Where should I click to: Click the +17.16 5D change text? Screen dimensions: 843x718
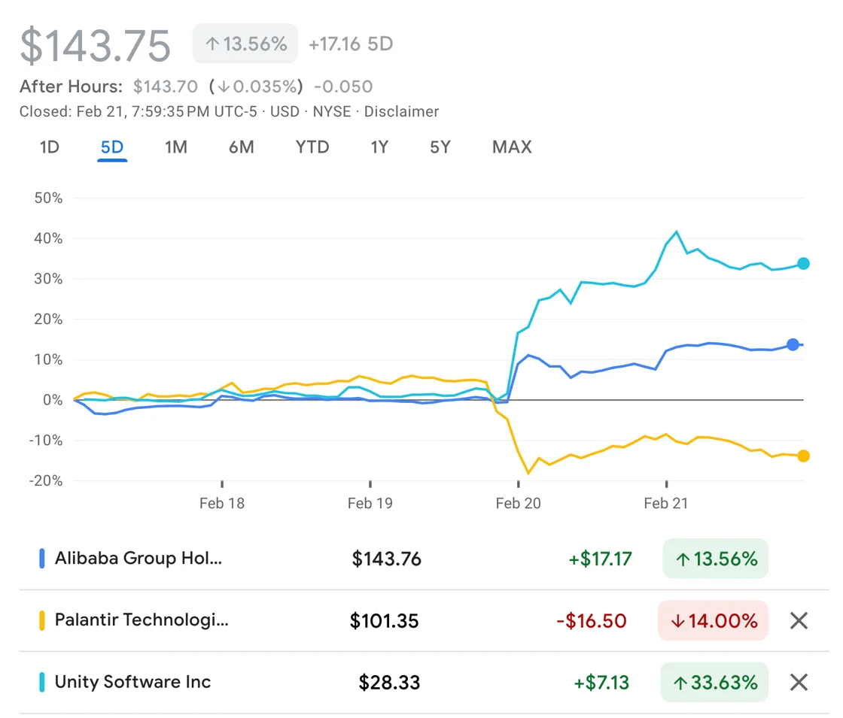(x=351, y=44)
